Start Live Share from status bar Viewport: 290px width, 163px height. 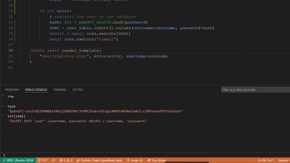click(156, 160)
